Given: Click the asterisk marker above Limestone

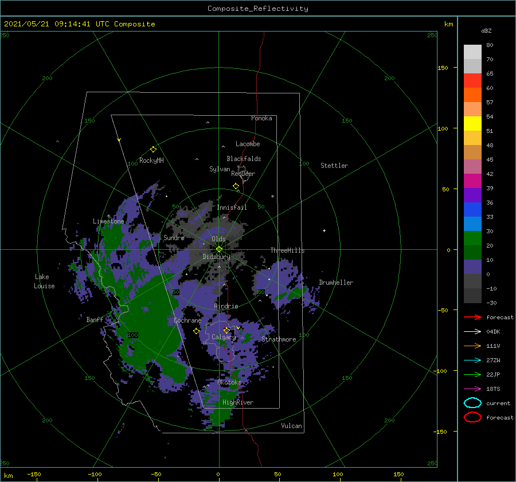Looking at the screenshot, I should click(108, 216).
